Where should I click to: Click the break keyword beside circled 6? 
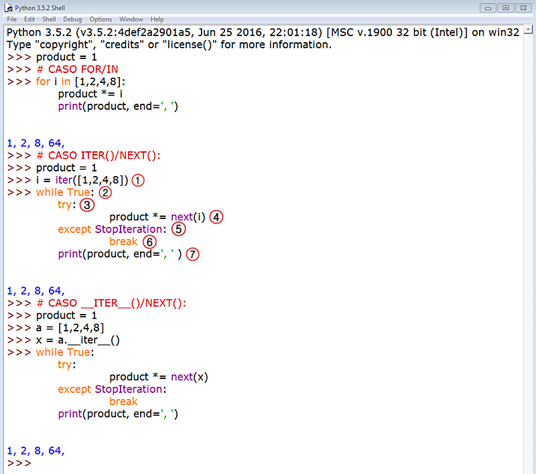pos(123,242)
